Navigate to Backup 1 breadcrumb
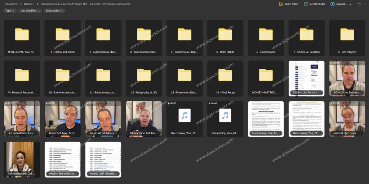Screen dimensions: 369x184 [x=29, y=4]
